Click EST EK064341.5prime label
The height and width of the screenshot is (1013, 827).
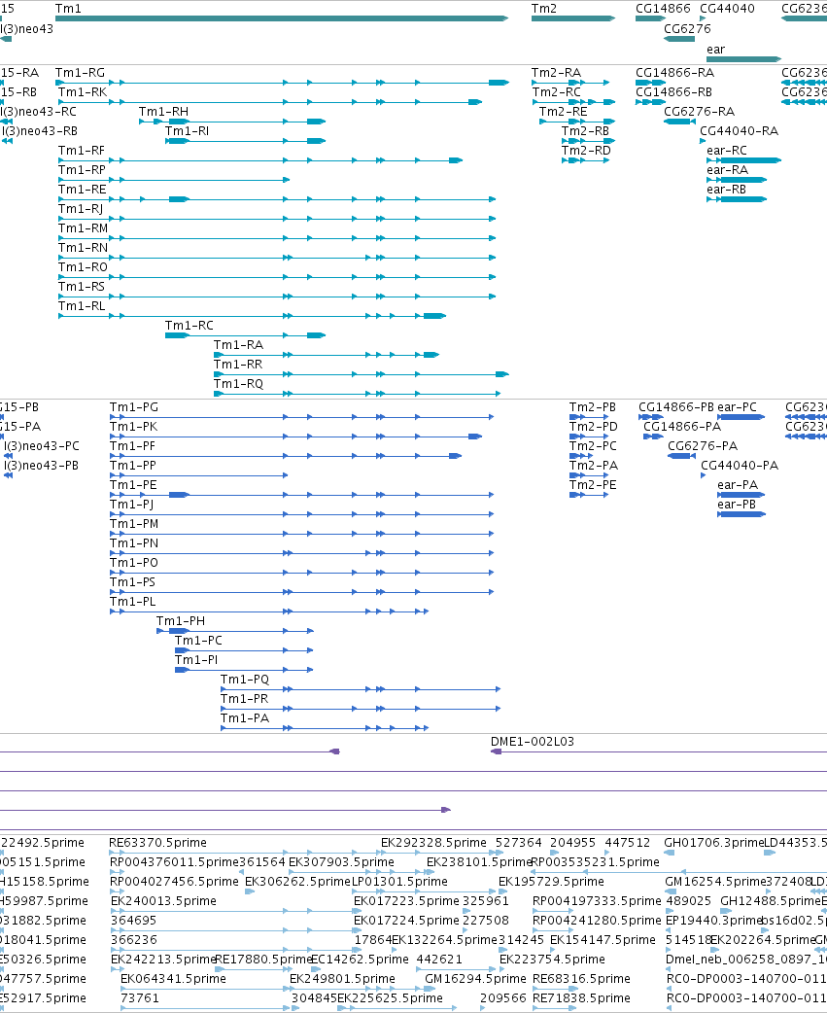pos(174,979)
